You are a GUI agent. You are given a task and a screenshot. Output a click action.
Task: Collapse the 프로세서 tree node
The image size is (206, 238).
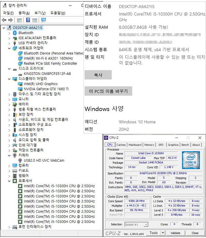[9, 181]
